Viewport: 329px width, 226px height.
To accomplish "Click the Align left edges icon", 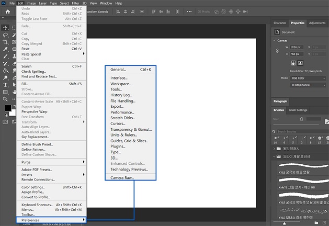I will (118, 12).
